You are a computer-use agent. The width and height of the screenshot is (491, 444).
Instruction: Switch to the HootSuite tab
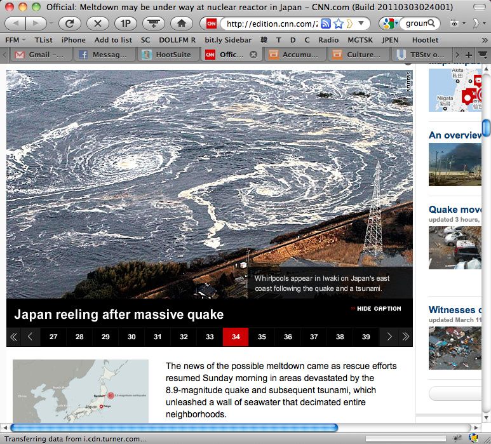click(x=168, y=55)
